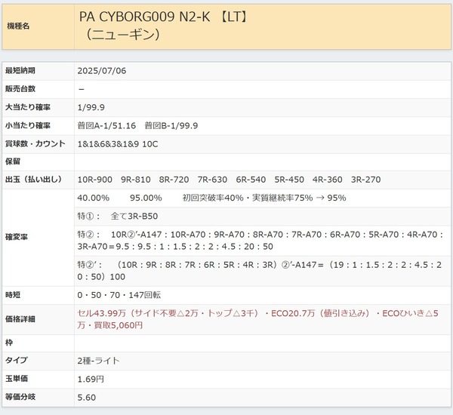Click the 価格詳細 row label
Viewport: 453px width, 415px height.
pos(20,319)
